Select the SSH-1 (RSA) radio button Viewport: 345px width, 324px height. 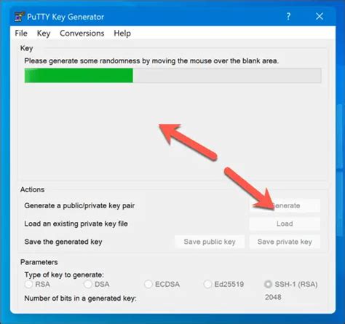click(268, 284)
